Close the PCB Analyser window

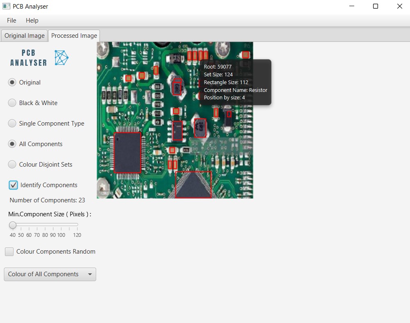[x=399, y=6]
